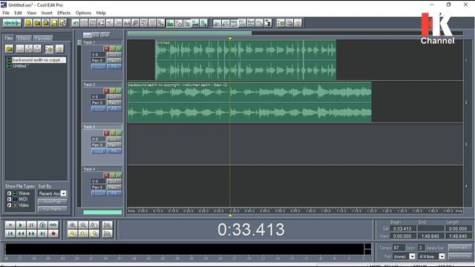
Task: Open the Insert menu
Action: tap(47, 13)
